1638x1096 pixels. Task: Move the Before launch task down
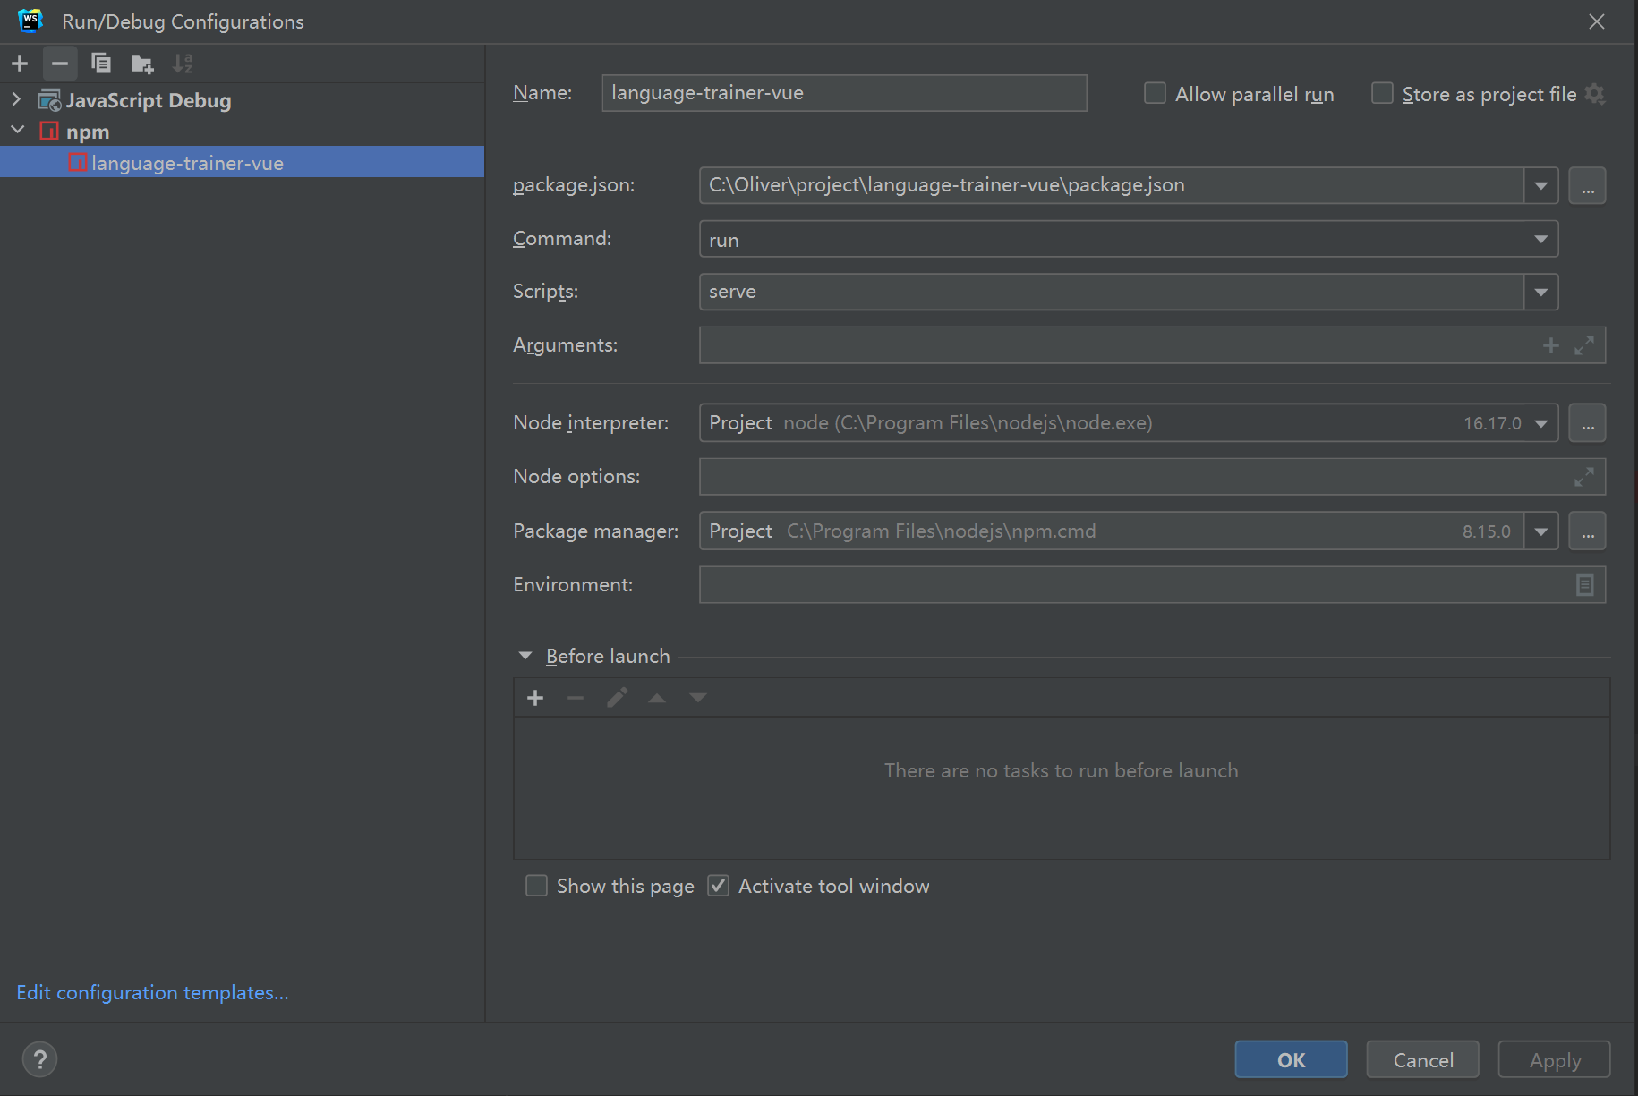[698, 698]
